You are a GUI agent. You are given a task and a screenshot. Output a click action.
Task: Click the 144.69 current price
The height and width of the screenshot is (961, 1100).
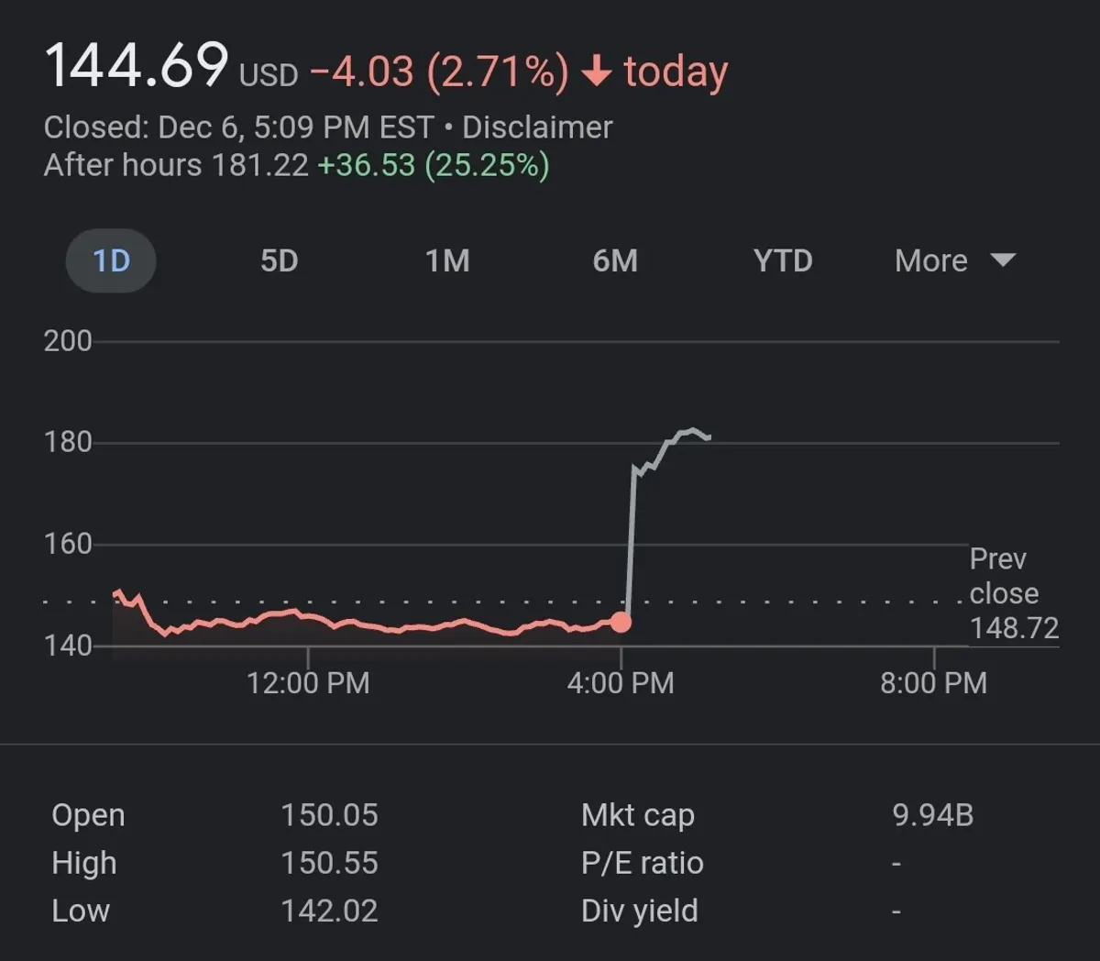tap(137, 66)
